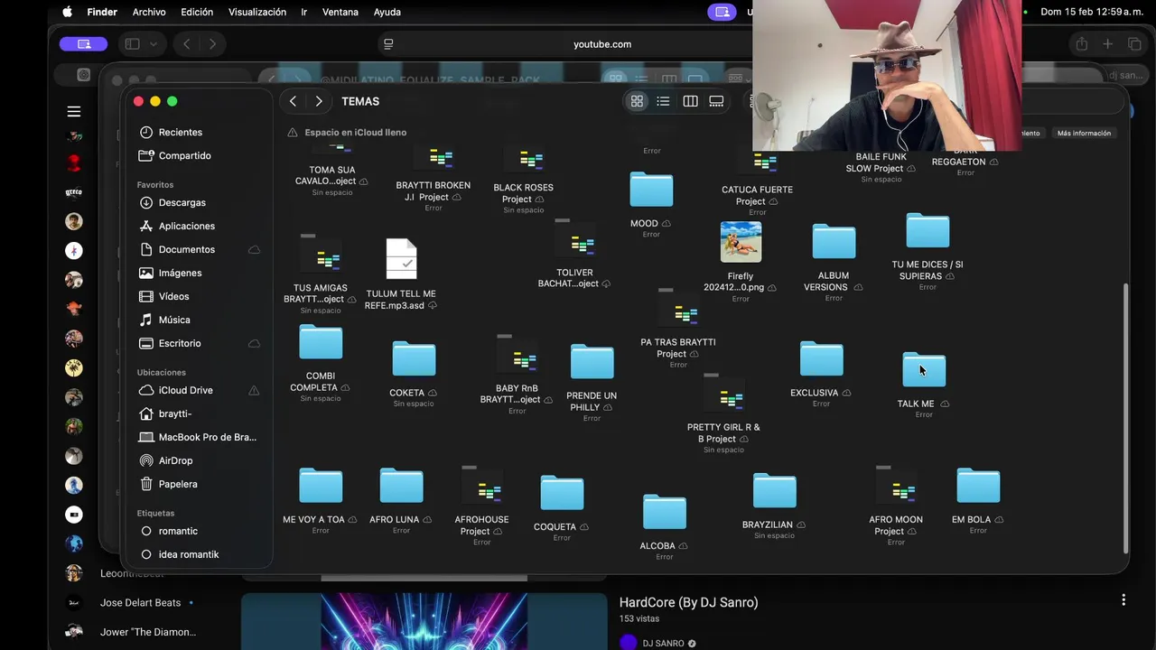Open the COQUETA folder
Screen dimensions: 1156x650
tap(562, 493)
